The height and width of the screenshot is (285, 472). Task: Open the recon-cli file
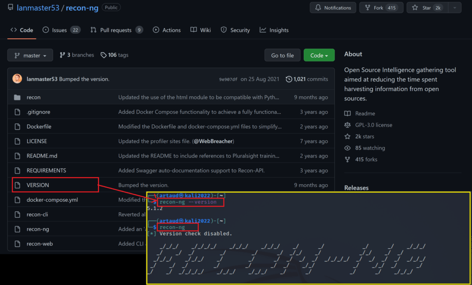pyautogui.click(x=37, y=215)
